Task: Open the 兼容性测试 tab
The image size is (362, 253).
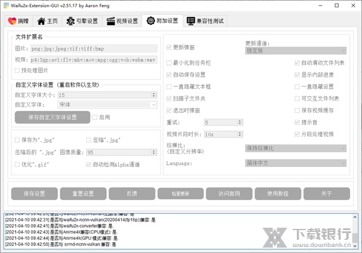Action: [x=205, y=21]
